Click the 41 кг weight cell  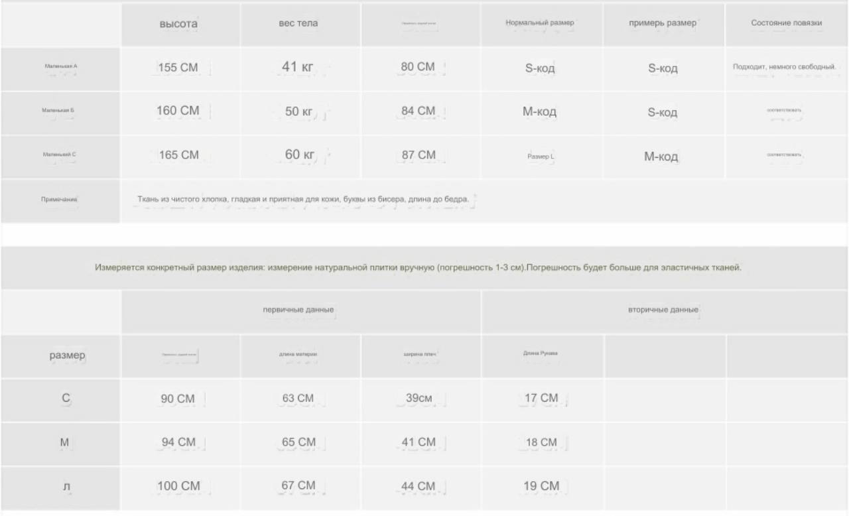coord(298,67)
